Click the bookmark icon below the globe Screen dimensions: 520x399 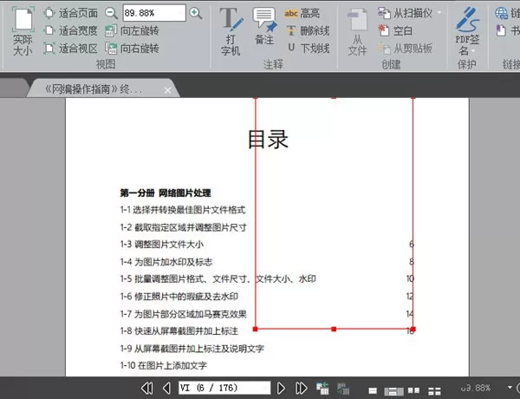500,31
